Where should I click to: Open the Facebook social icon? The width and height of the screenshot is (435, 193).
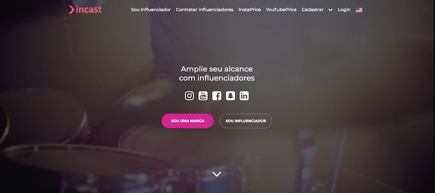[217, 96]
